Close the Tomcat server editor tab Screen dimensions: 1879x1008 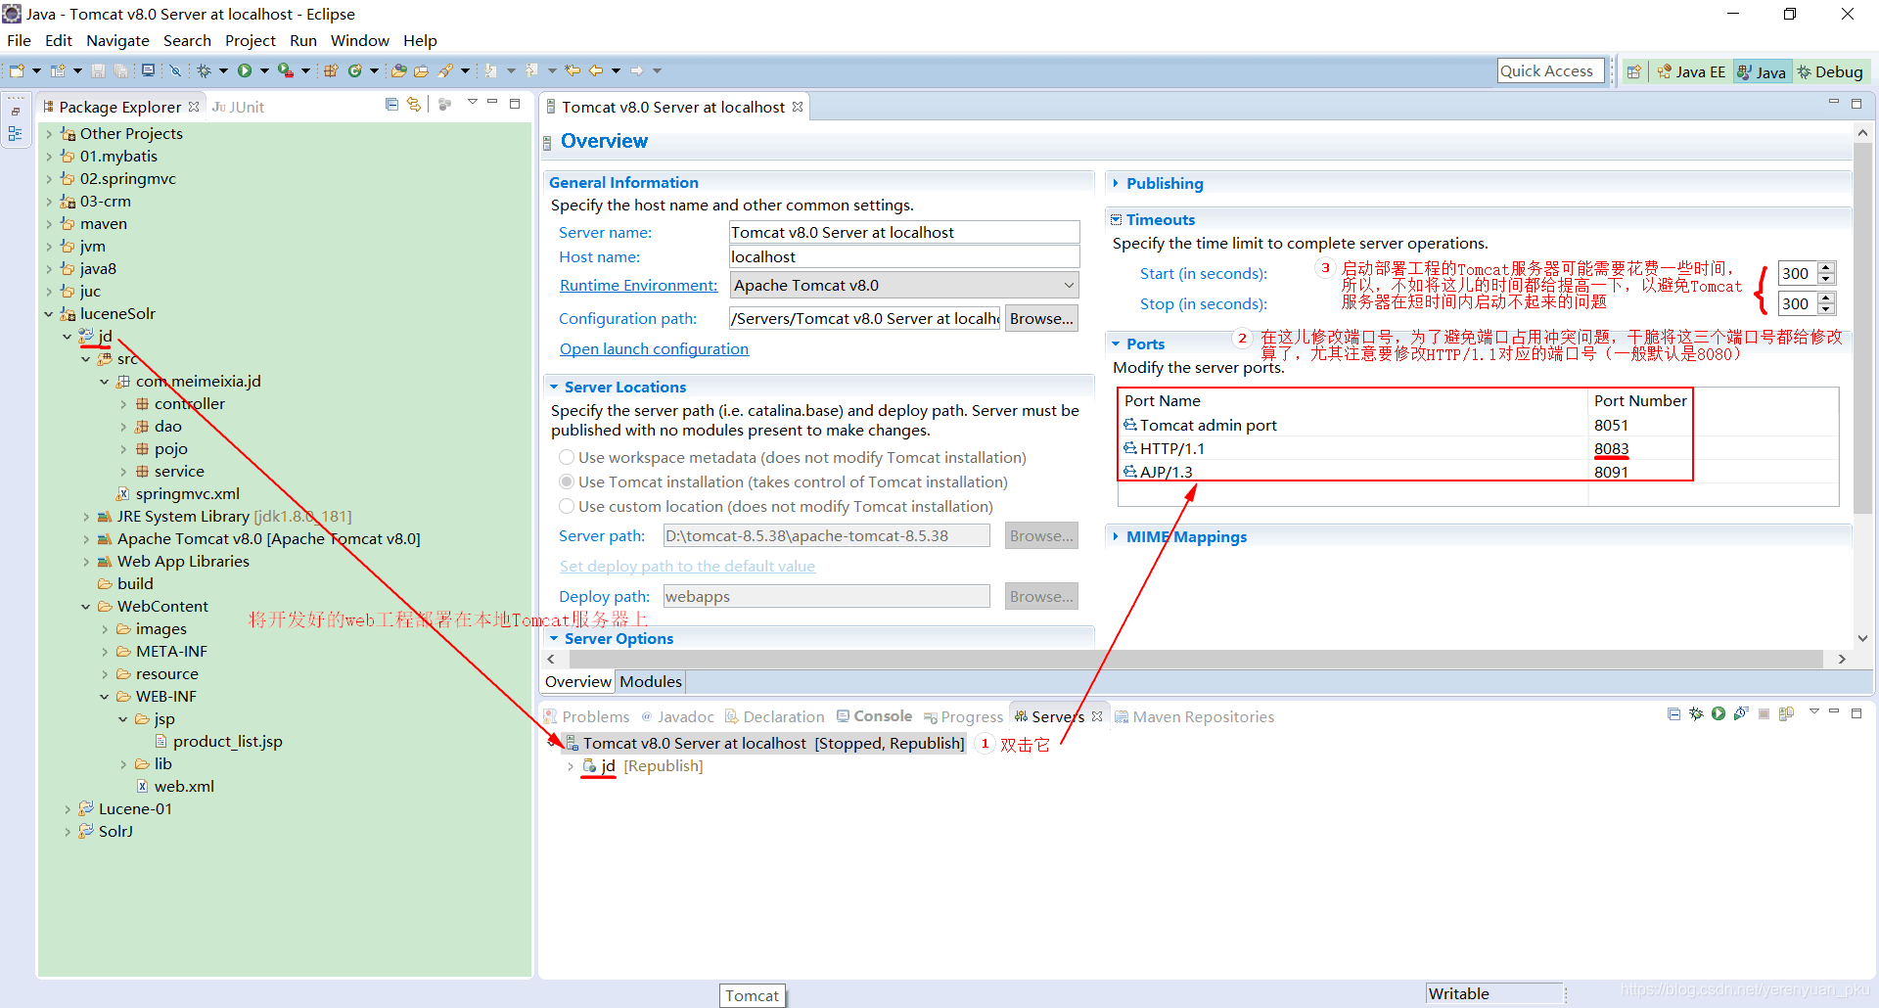[798, 107]
